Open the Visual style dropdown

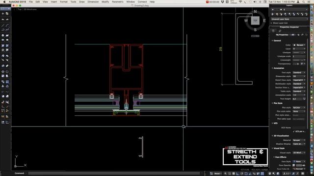point(299,153)
